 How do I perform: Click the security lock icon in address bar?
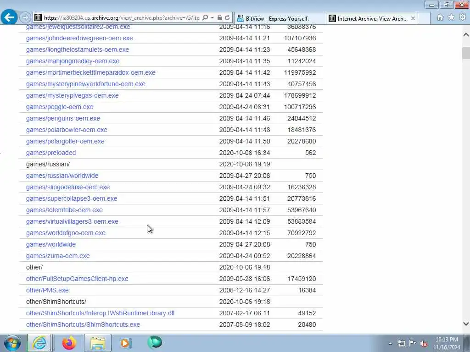point(220,18)
